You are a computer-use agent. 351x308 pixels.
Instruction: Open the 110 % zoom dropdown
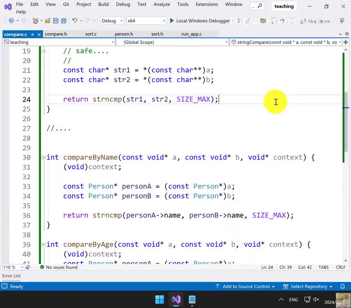point(13,267)
